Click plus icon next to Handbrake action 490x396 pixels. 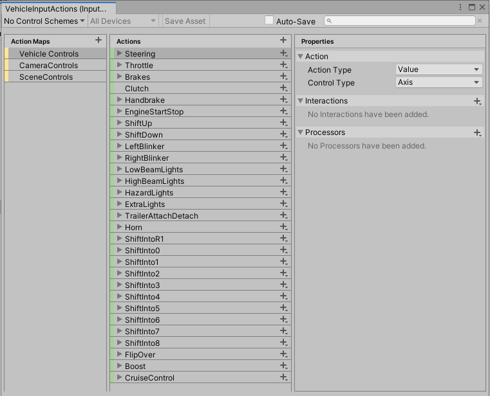click(283, 100)
